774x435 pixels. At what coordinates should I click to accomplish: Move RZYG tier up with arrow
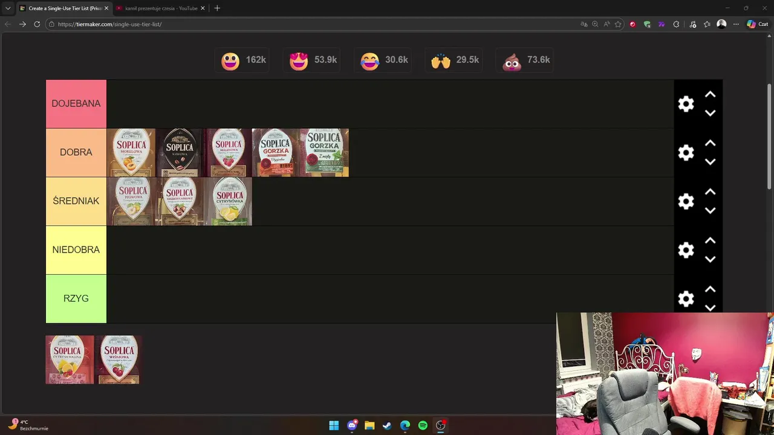pyautogui.click(x=711, y=289)
